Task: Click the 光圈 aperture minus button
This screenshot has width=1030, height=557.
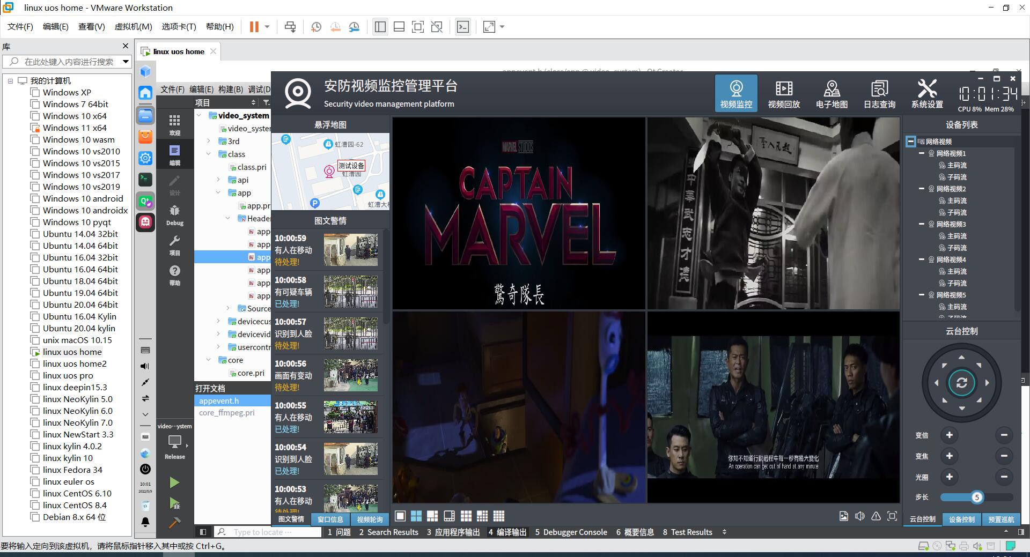Action: 1004,477
